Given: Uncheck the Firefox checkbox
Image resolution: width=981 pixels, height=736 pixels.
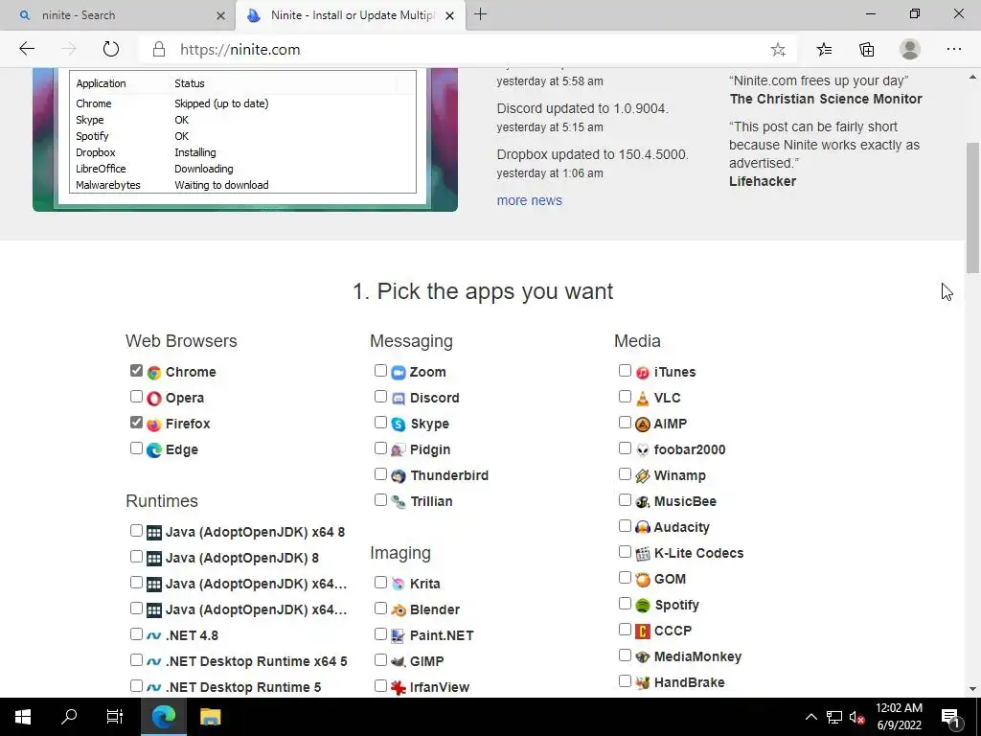Looking at the screenshot, I should [x=136, y=423].
